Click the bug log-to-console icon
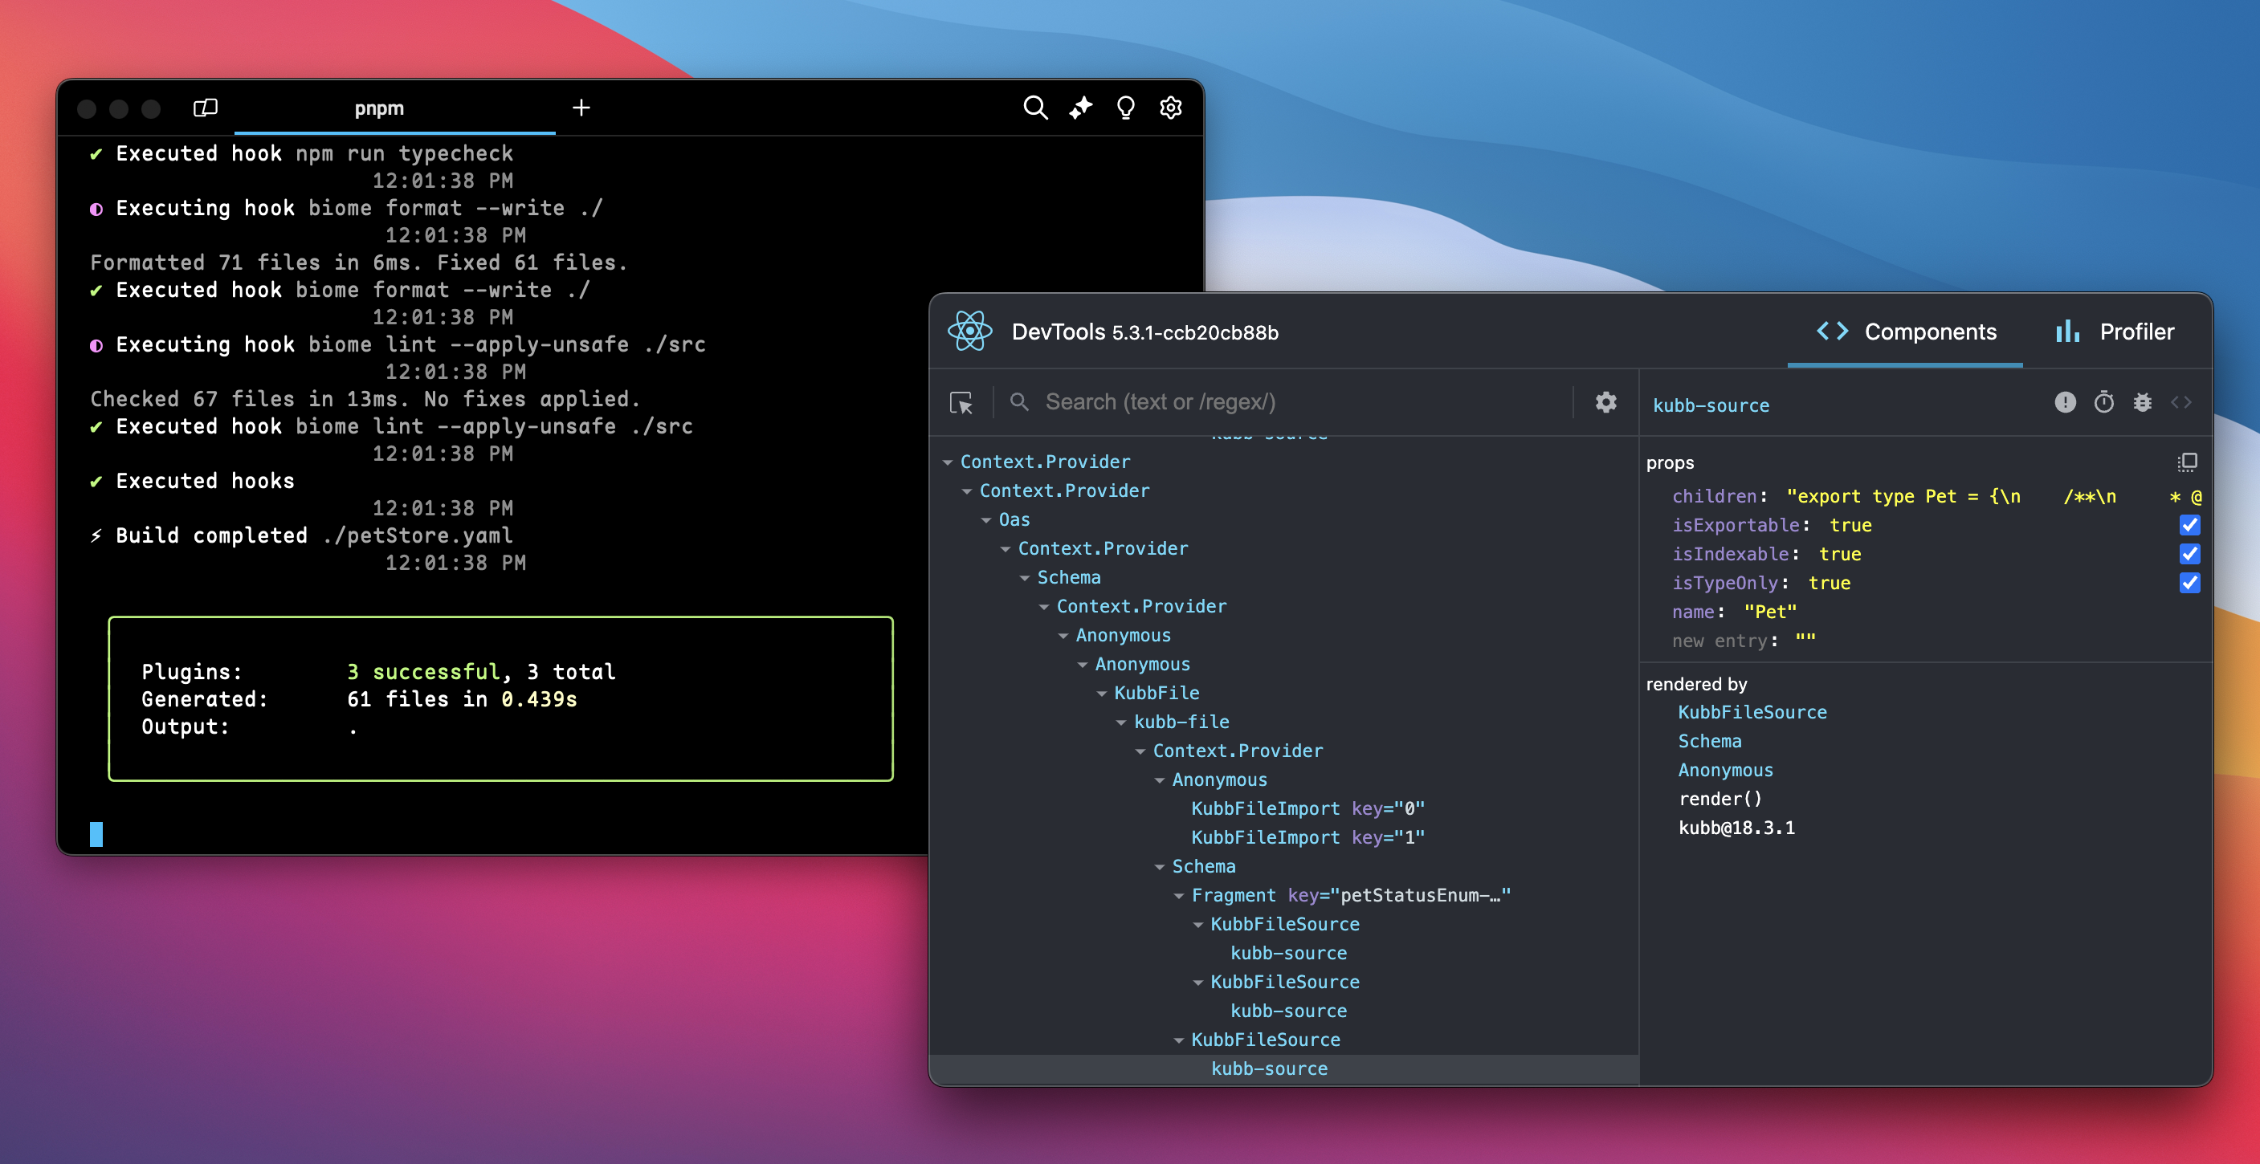Image resolution: width=2260 pixels, height=1164 pixels. (2143, 401)
